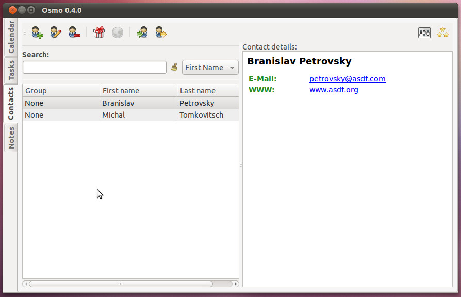Minimize the Osmo window
This screenshot has height=297, width=461.
22,10
